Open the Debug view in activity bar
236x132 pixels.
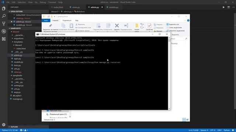[x=4, y=31]
